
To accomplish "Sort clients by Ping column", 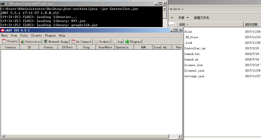I will pos(86,47).
